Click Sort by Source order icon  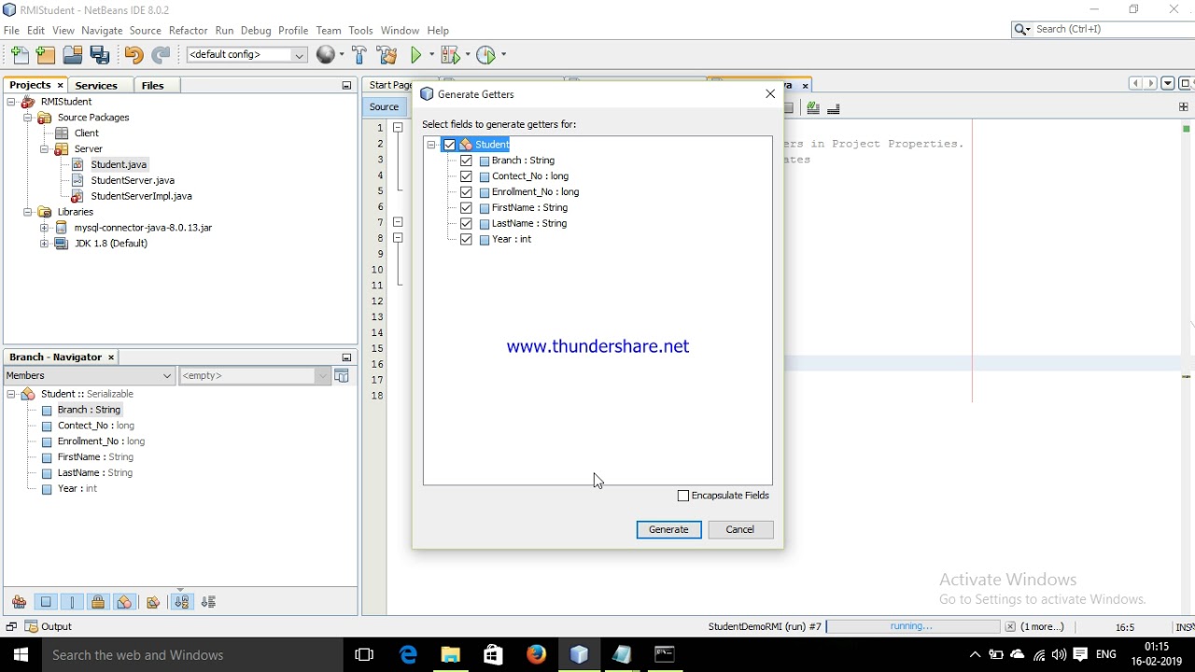(x=209, y=602)
